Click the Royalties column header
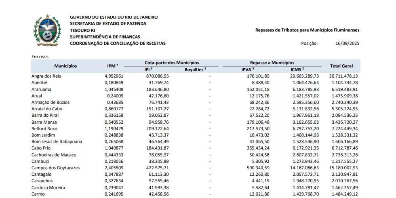 (195, 70)
